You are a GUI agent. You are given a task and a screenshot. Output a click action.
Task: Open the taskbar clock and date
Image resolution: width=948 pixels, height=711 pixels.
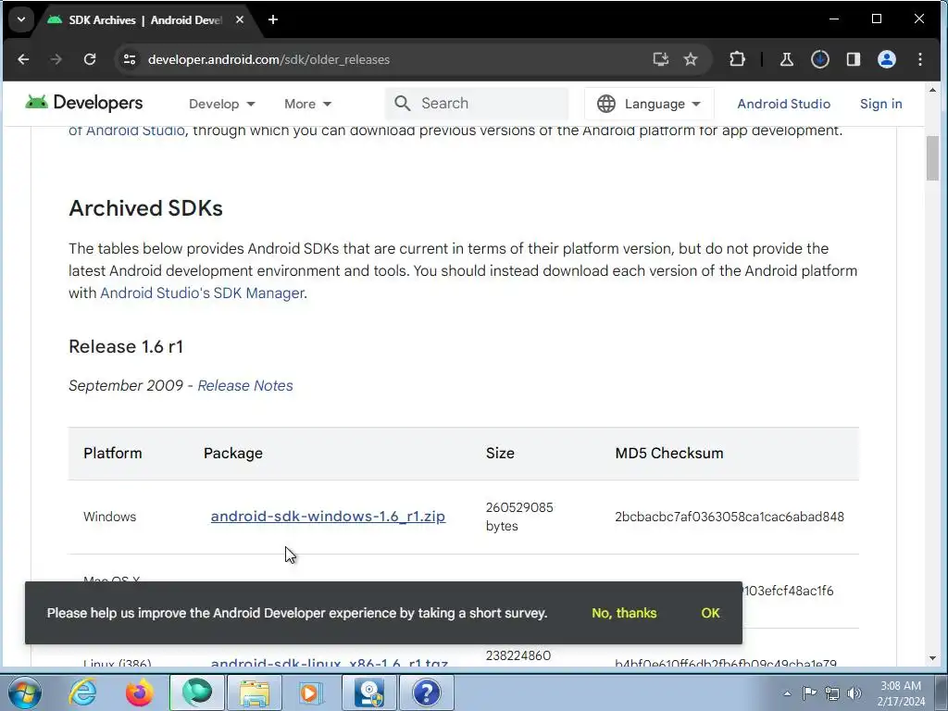point(901,693)
